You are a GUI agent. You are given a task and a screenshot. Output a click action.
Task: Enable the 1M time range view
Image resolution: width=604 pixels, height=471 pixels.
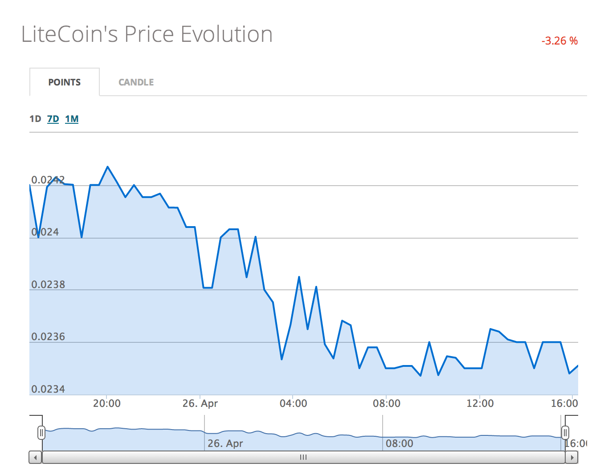72,119
